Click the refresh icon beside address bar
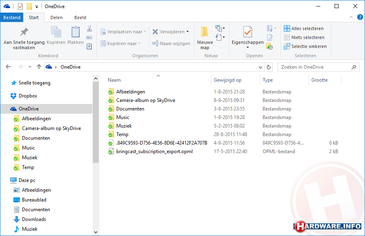This screenshot has width=365, height=236. pos(269,67)
